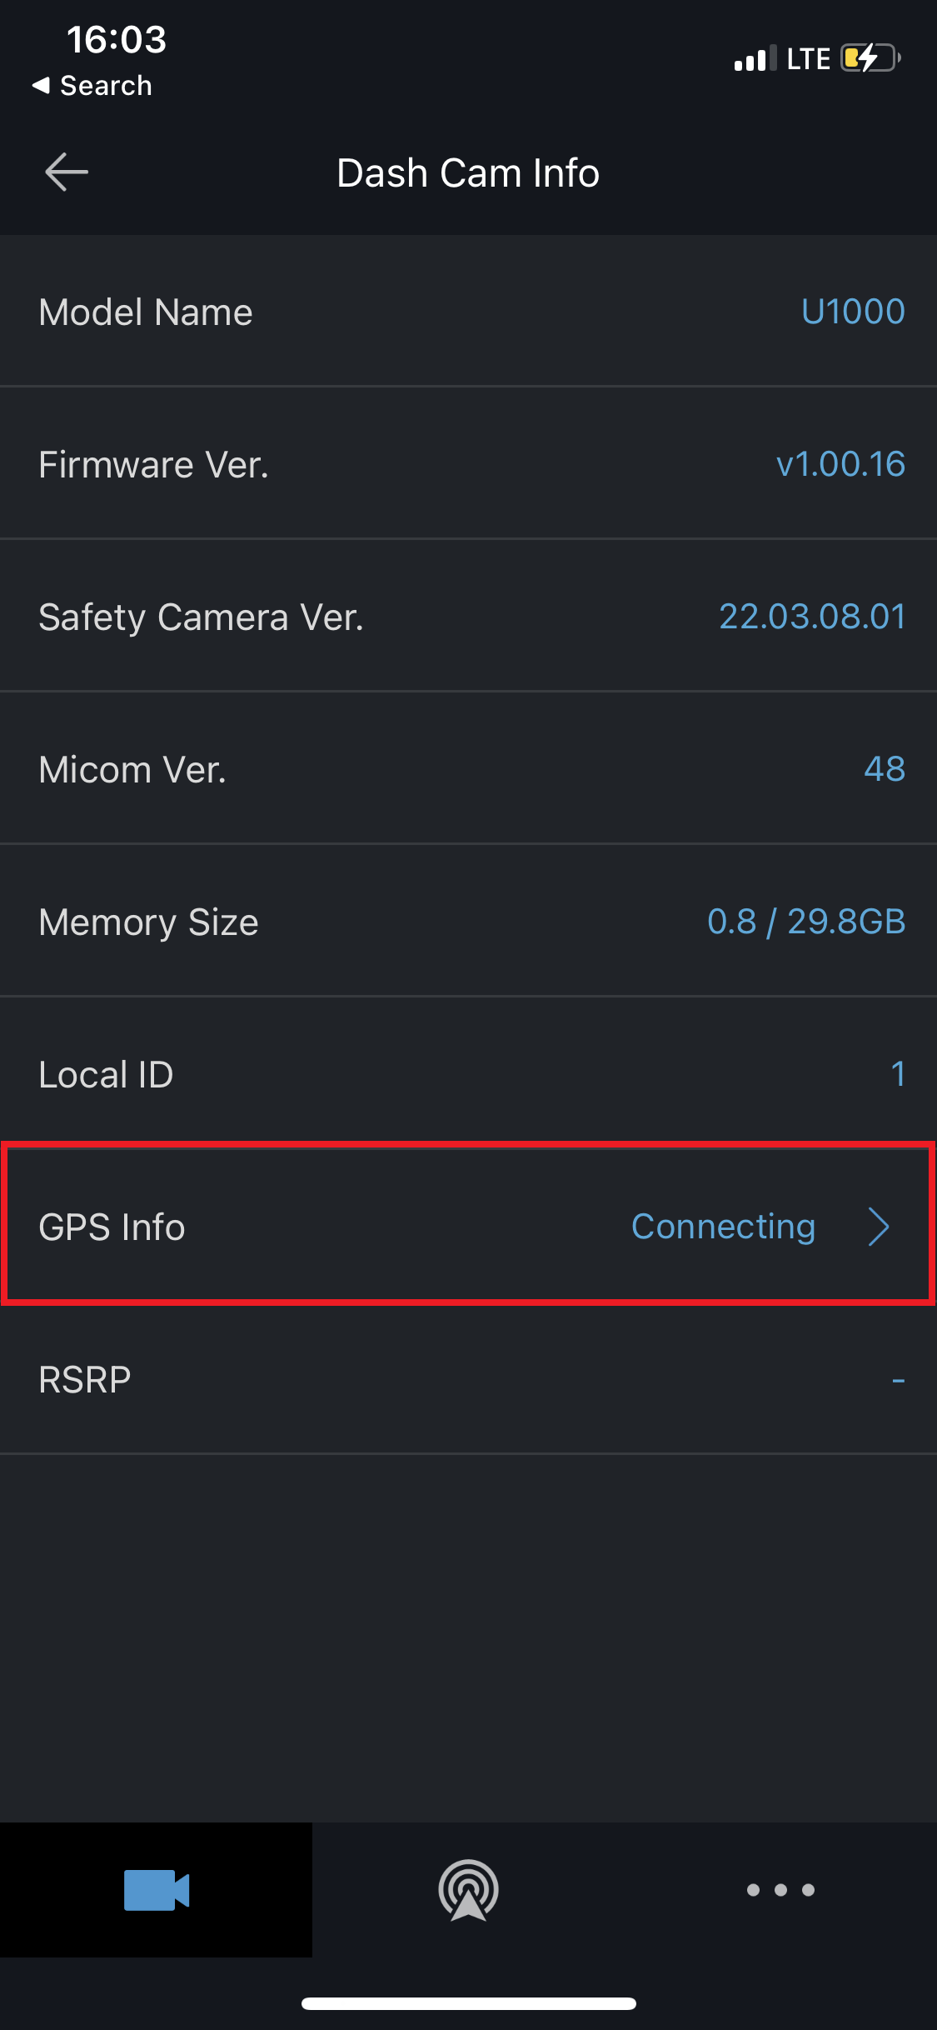Select the RSRP row
Image resolution: width=937 pixels, height=2030 pixels.
pos(468,1378)
